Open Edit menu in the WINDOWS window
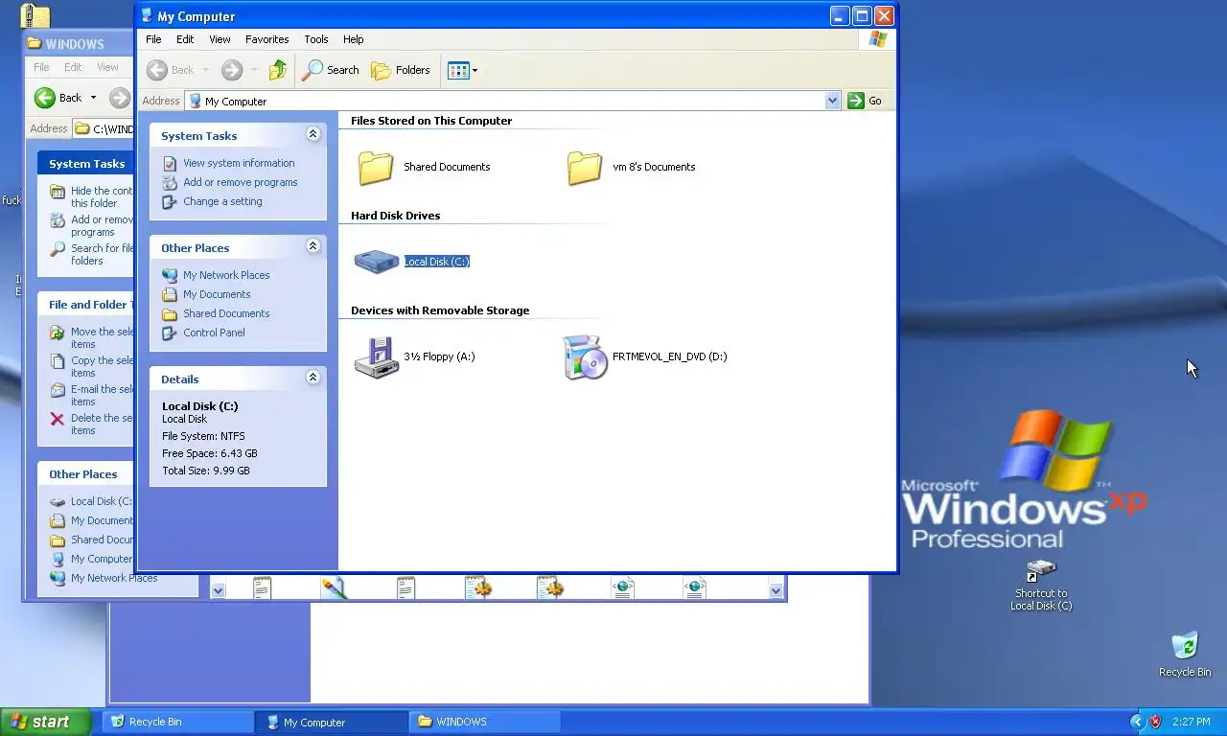 [x=73, y=67]
